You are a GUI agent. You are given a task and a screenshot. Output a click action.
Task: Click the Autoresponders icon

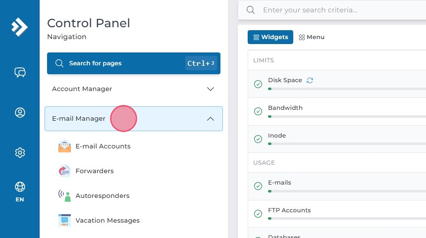64,196
